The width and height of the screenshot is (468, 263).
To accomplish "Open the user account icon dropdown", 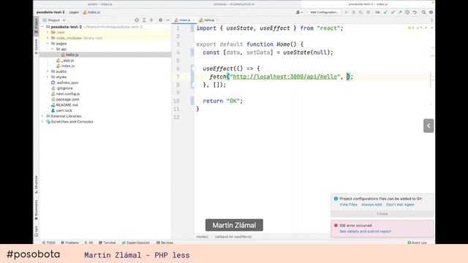I will (299, 12).
